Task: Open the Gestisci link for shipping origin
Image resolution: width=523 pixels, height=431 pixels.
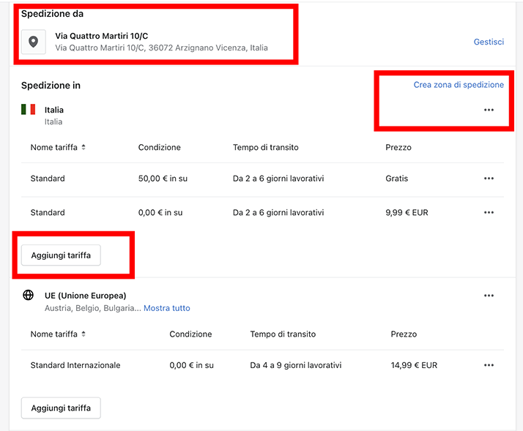Action: coord(489,42)
